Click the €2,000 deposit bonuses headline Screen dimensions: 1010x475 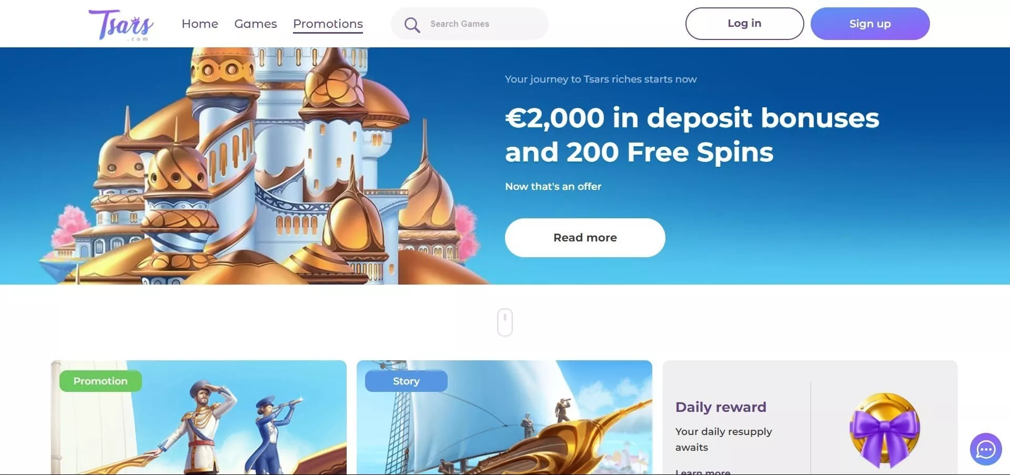(692, 135)
